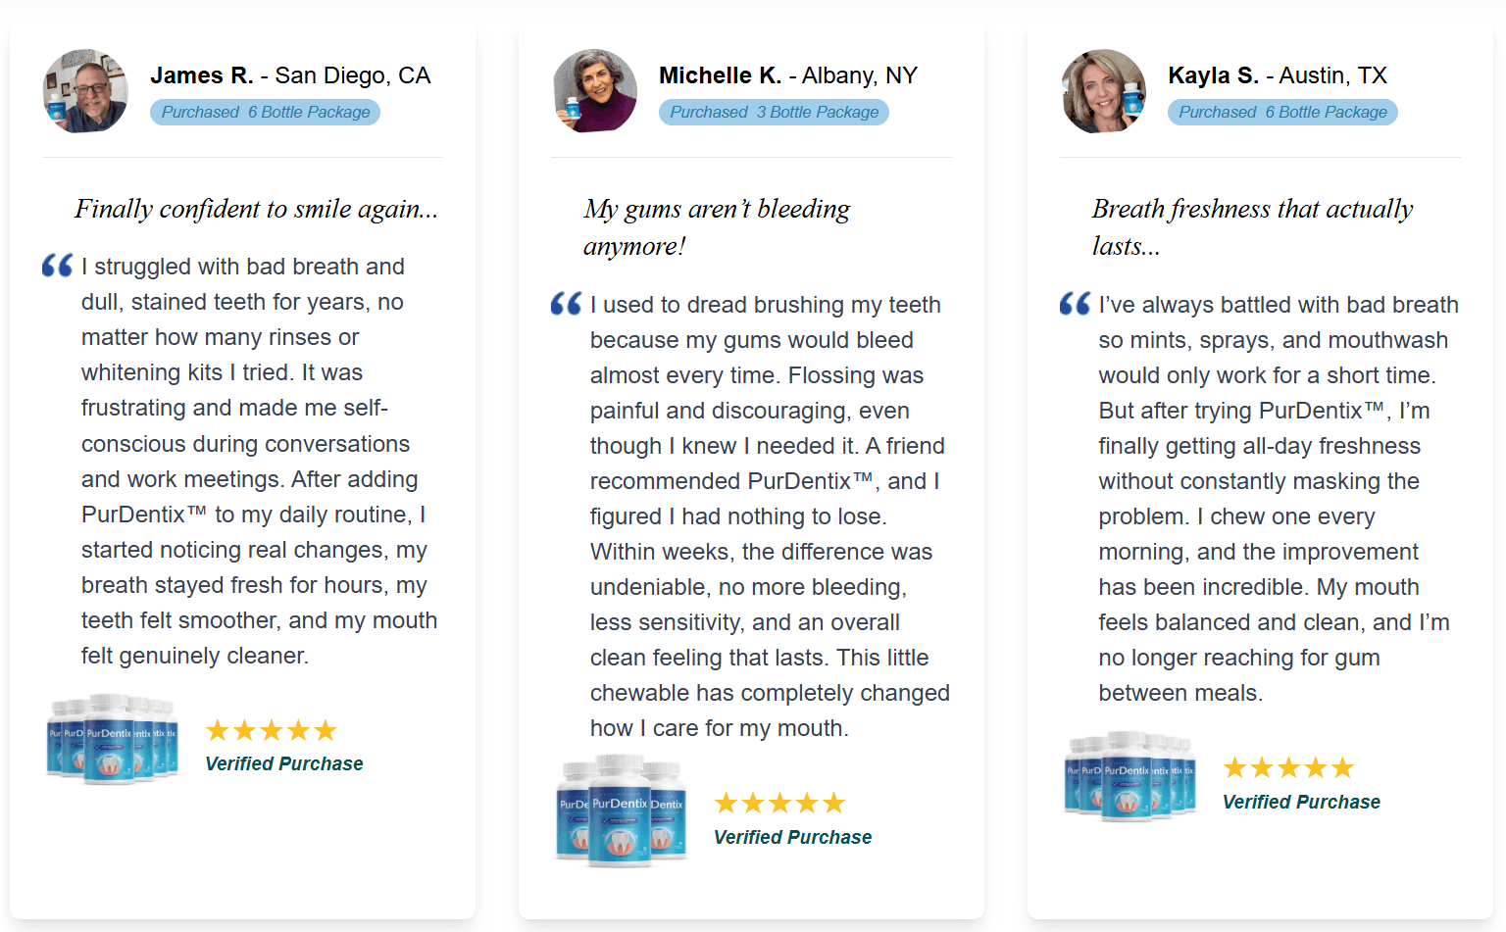This screenshot has width=1506, height=932.
Task: Click Michelle's "Purchased 3 Bottle Package" badge
Action: coord(774,112)
